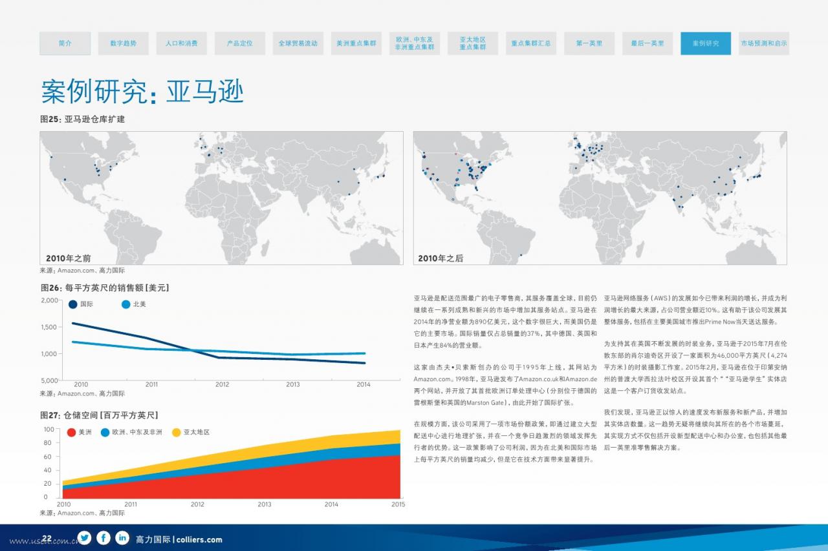The image size is (828, 551).
Task: Switch to the 最后一英里 tab
Action: [648, 43]
